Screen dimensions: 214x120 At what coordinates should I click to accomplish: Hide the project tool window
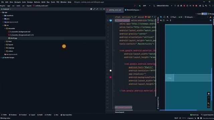coord(104,9)
